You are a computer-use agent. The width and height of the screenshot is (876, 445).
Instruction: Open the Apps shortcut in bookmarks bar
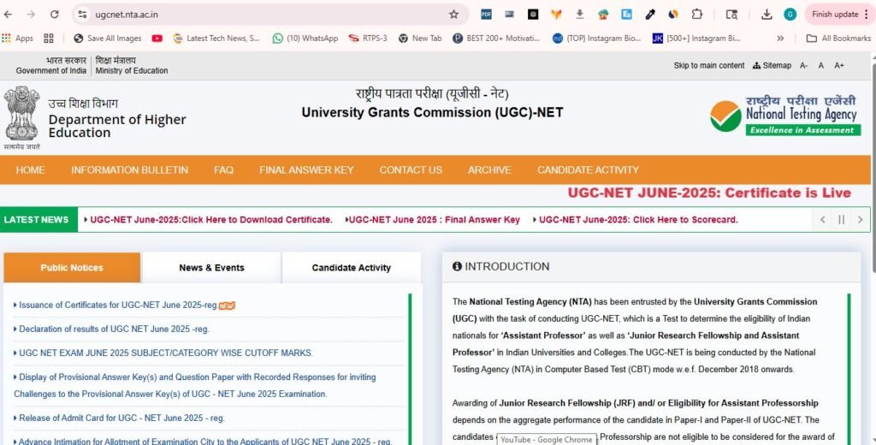click(17, 38)
